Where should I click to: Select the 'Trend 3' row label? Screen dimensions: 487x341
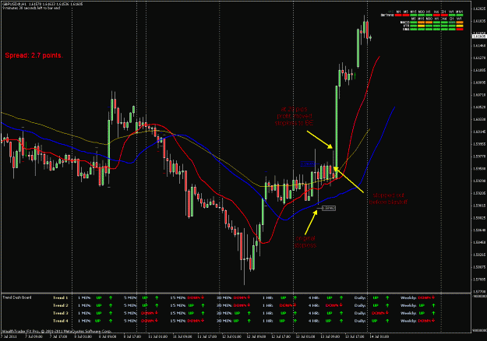(61, 313)
